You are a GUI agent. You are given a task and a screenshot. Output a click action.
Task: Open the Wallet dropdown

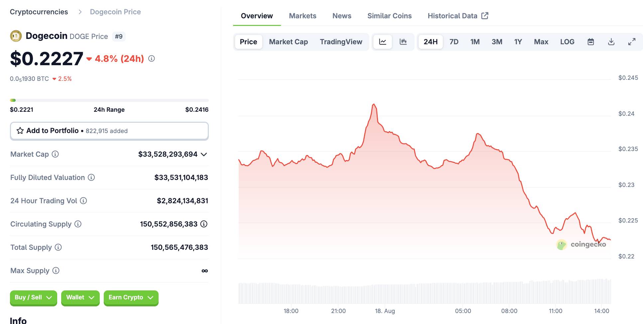click(80, 297)
